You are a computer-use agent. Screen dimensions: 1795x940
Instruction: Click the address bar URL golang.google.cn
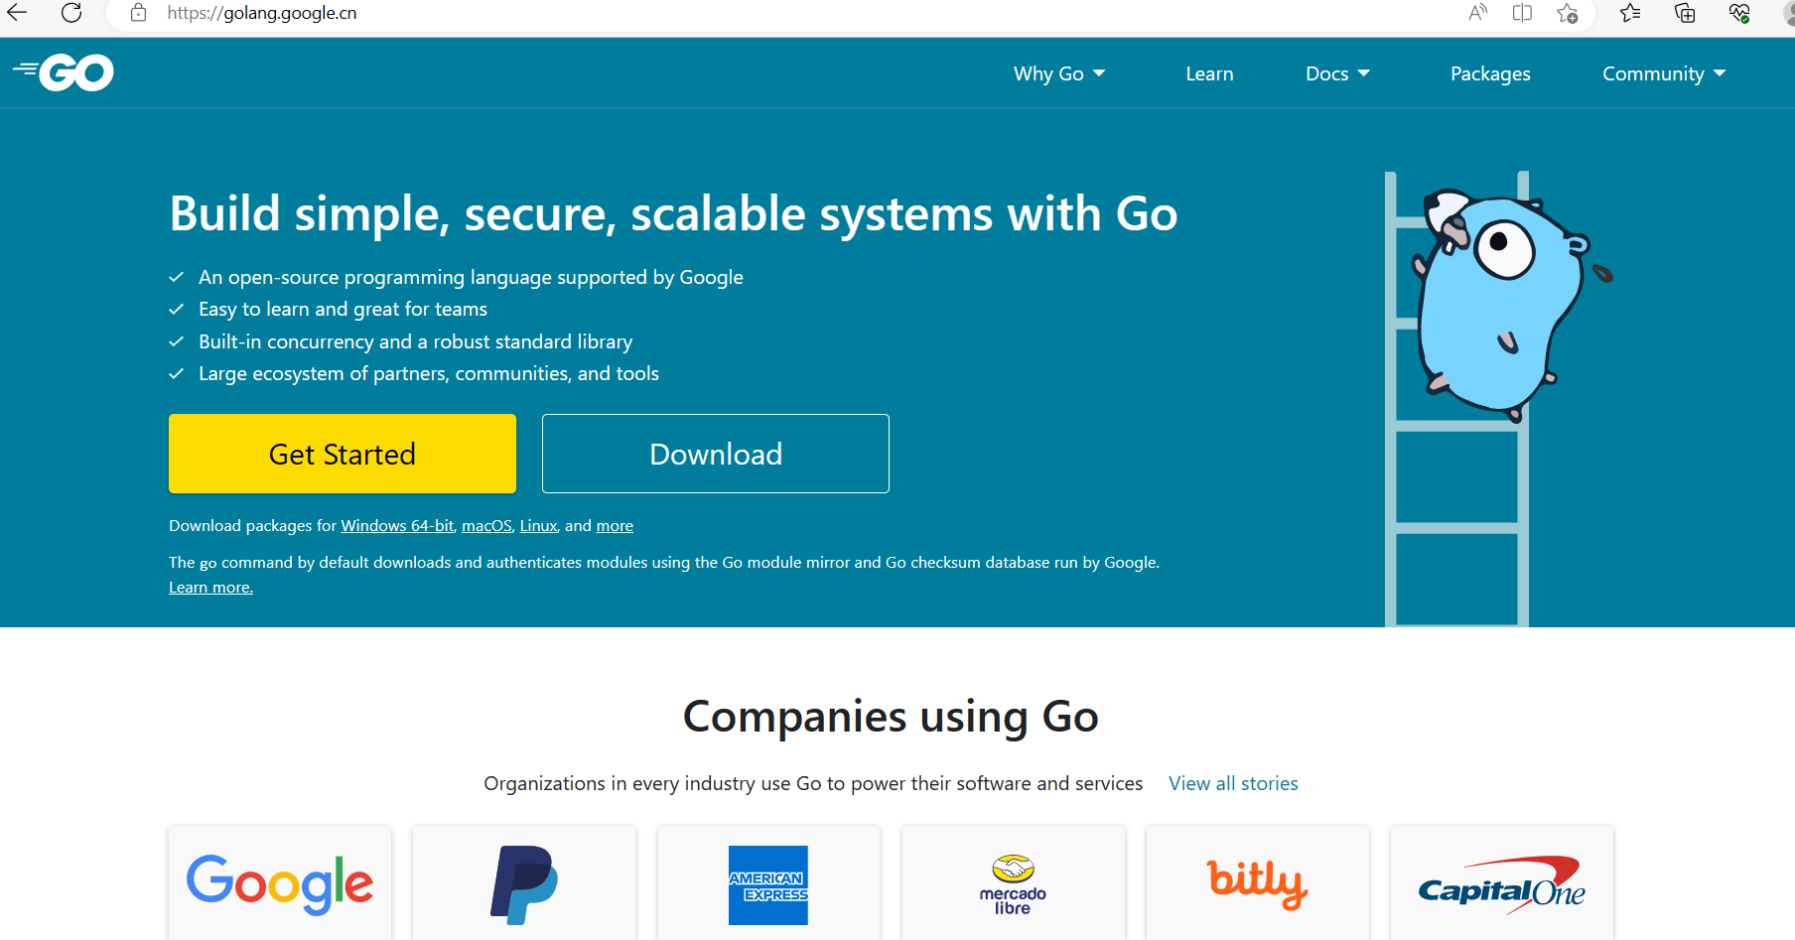(262, 13)
